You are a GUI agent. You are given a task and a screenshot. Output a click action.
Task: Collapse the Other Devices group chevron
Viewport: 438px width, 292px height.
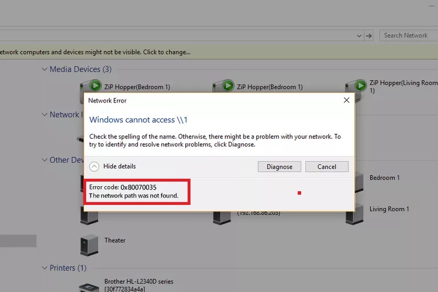44,160
